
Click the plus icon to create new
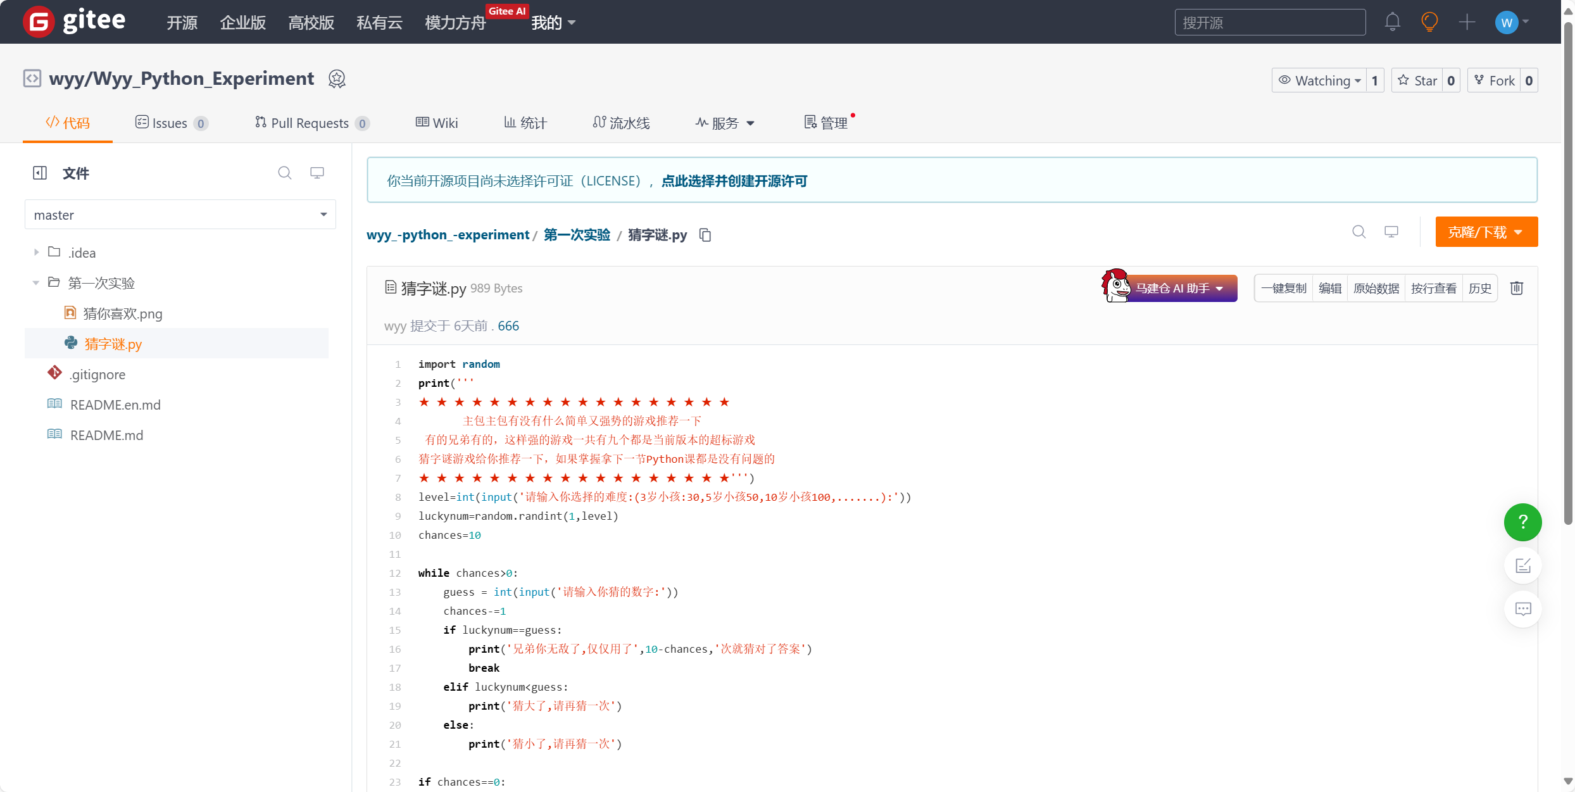(x=1467, y=23)
